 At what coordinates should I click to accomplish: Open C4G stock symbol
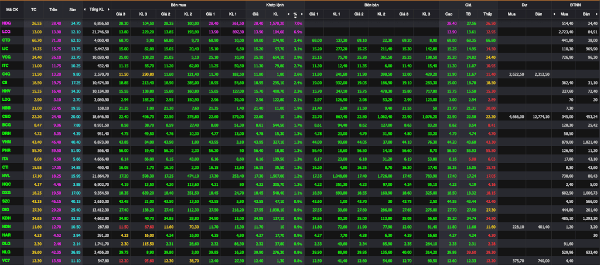(6, 73)
